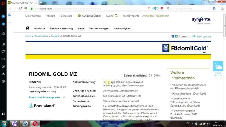
Task: Click the Syngenta Deutschland logo
Action: [x=201, y=21]
